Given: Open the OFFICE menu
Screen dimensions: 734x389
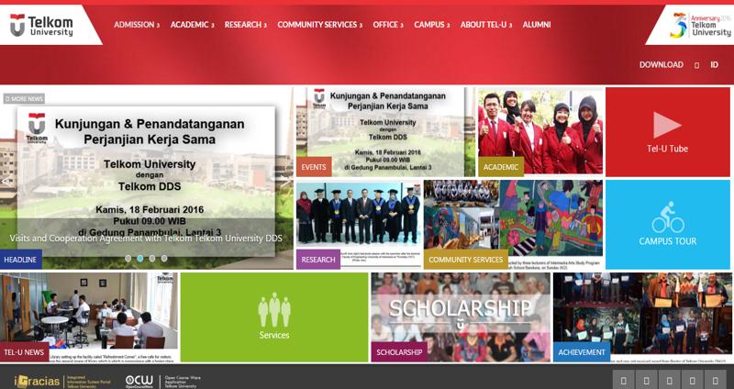Looking at the screenshot, I should [387, 25].
